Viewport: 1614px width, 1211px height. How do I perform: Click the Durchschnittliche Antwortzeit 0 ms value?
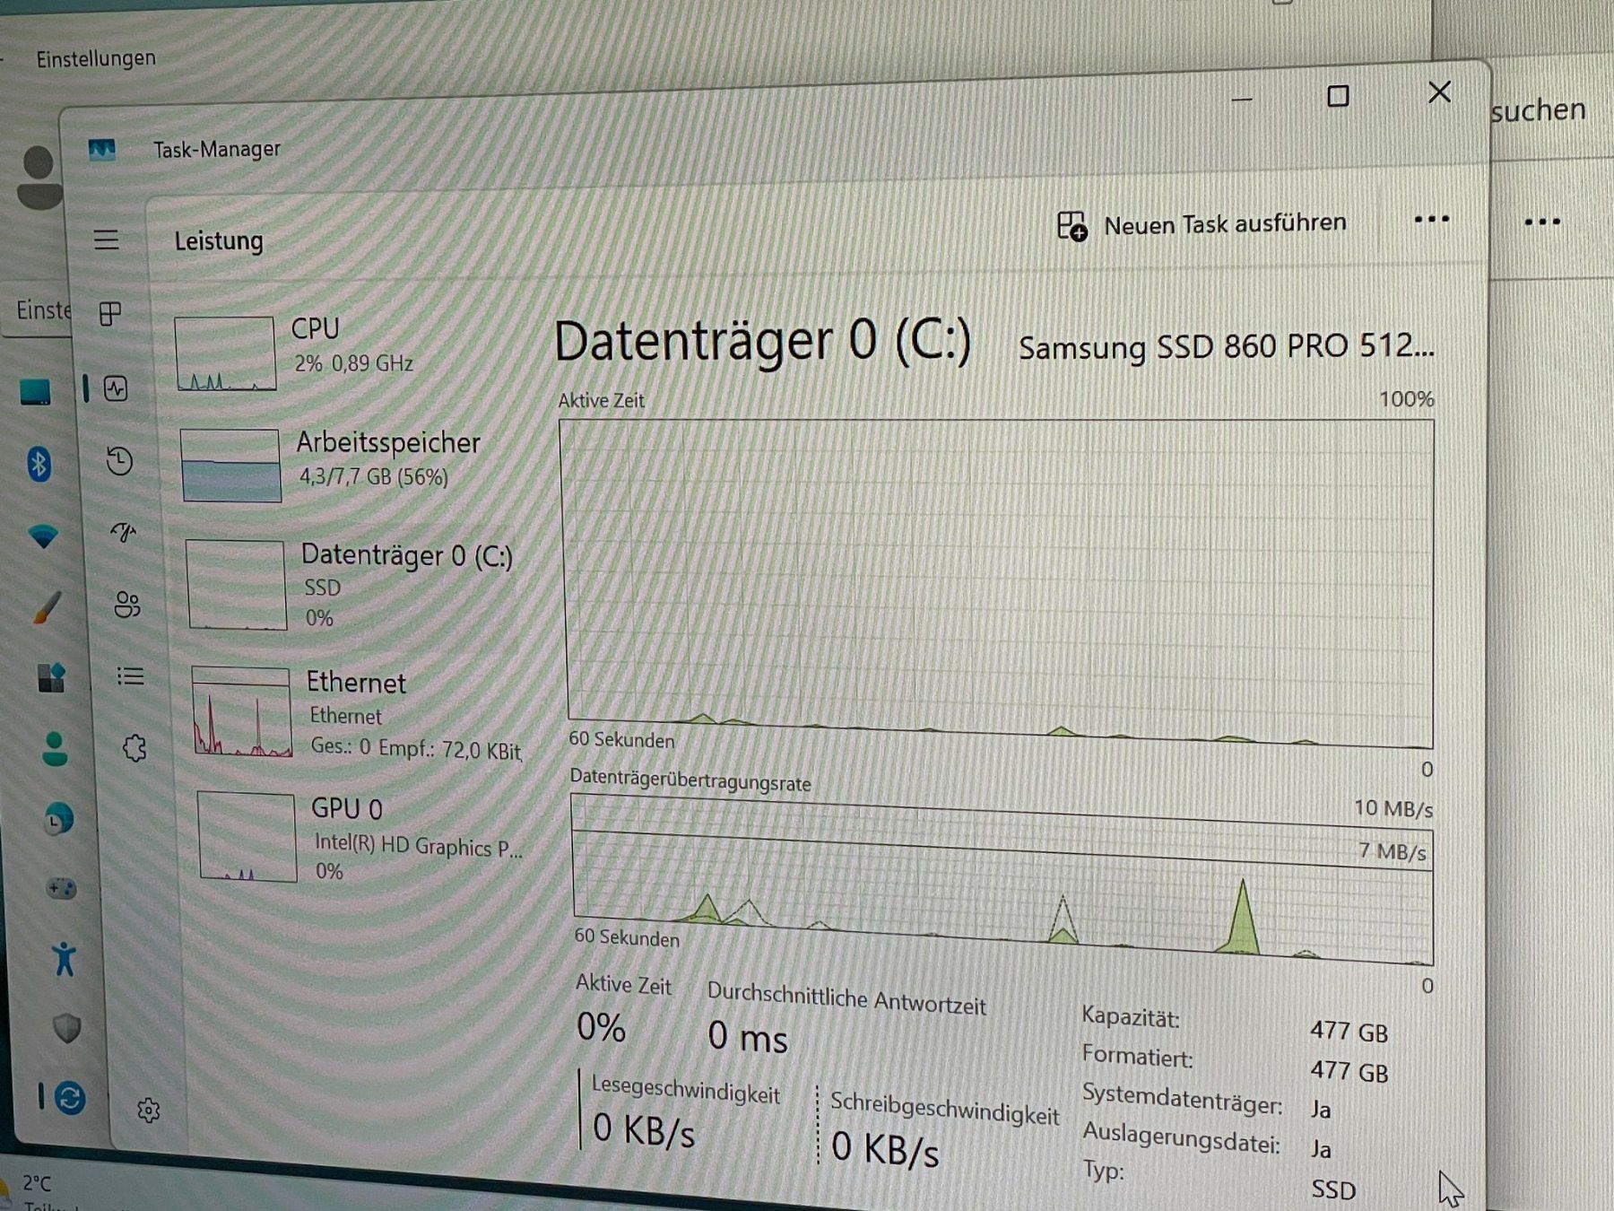click(747, 1038)
